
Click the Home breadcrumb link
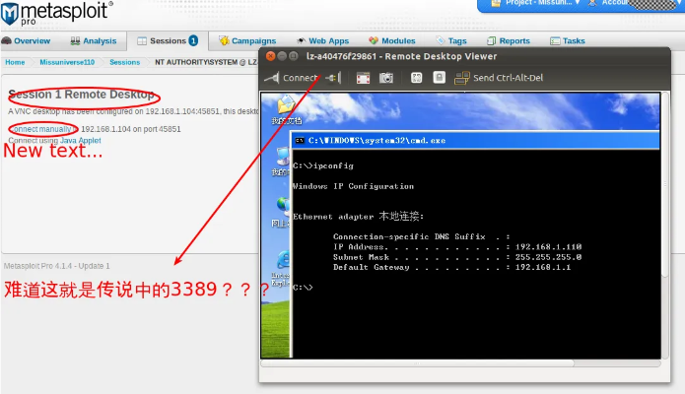[x=15, y=62]
